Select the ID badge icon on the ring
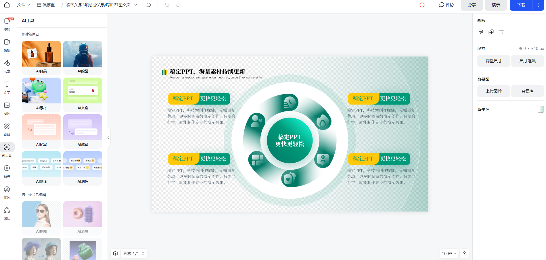This screenshot has width=546, height=260. pyautogui.click(x=323, y=160)
